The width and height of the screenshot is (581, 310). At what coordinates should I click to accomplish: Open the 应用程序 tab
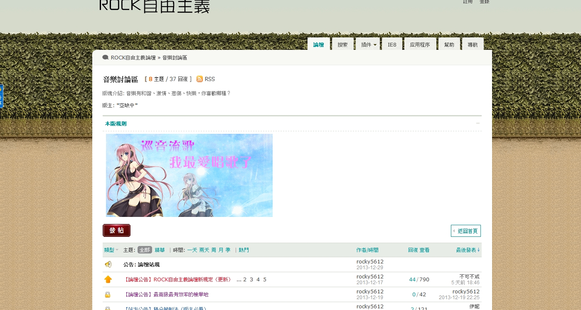(420, 44)
